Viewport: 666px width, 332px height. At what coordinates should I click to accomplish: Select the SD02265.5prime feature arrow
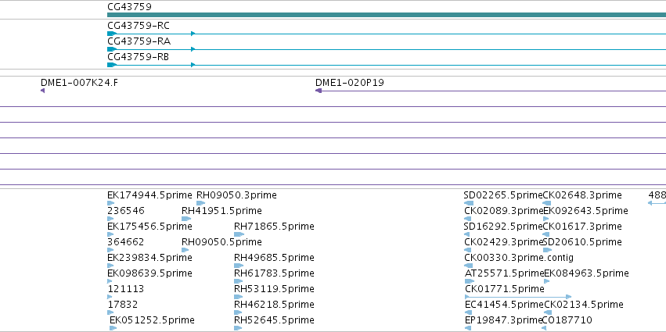[468, 203]
